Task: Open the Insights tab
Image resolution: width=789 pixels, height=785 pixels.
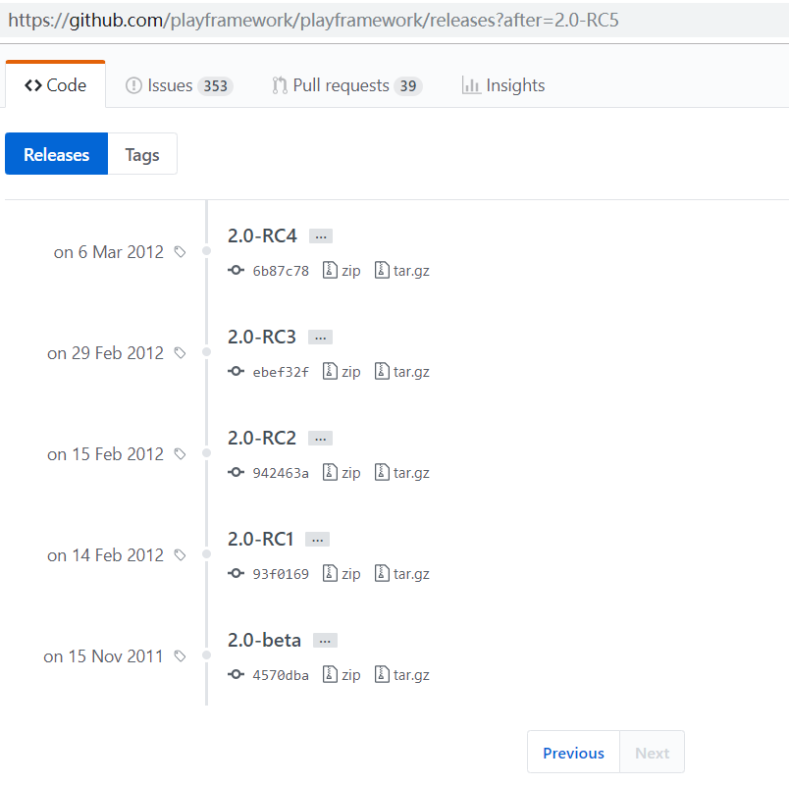Action: coord(503,85)
